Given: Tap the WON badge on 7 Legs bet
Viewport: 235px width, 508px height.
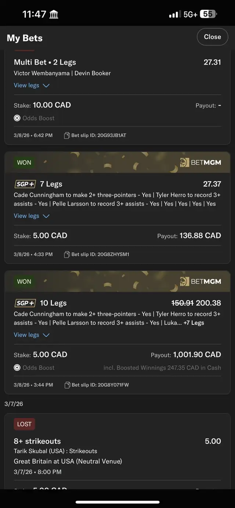Looking at the screenshot, I should coord(24,162).
